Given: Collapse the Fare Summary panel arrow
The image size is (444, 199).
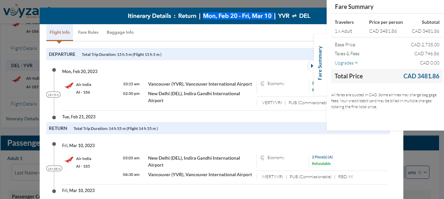Looking at the screenshot, I should (x=312, y=66).
